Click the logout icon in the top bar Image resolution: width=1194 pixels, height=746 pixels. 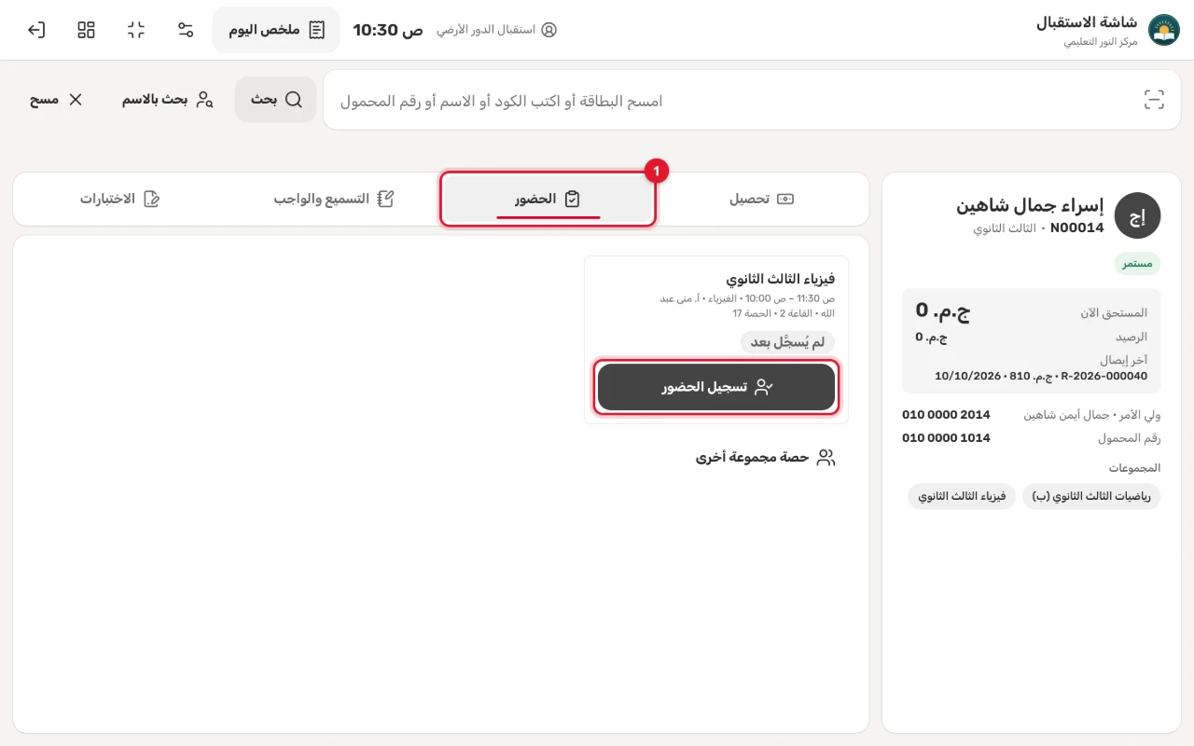36,30
